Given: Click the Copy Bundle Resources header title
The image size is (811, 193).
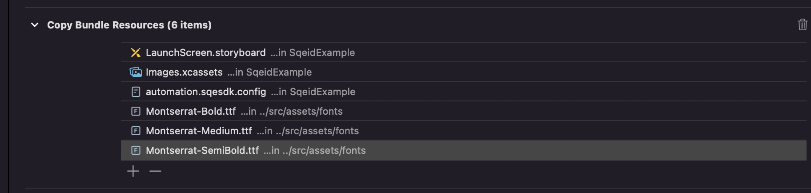Looking at the screenshot, I should coord(129,25).
